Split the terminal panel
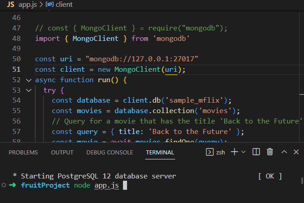 (x=256, y=152)
